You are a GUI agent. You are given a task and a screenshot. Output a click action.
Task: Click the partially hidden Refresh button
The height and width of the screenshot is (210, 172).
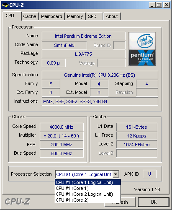point(128,202)
